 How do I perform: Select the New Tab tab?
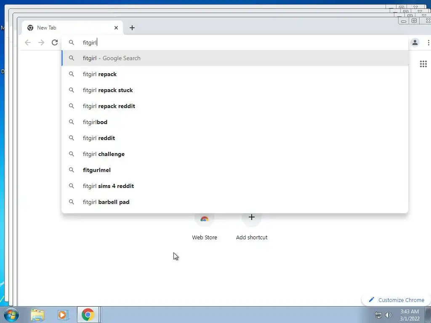pyautogui.click(x=72, y=28)
